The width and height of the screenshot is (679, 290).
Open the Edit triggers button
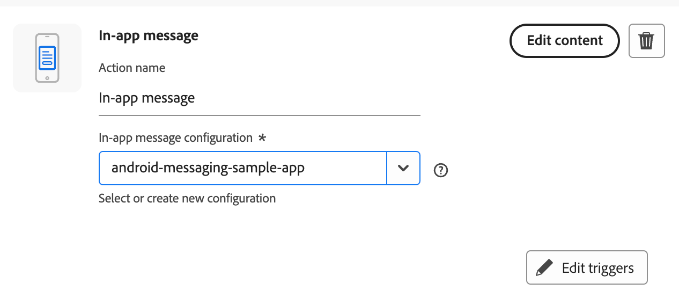pyautogui.click(x=587, y=267)
